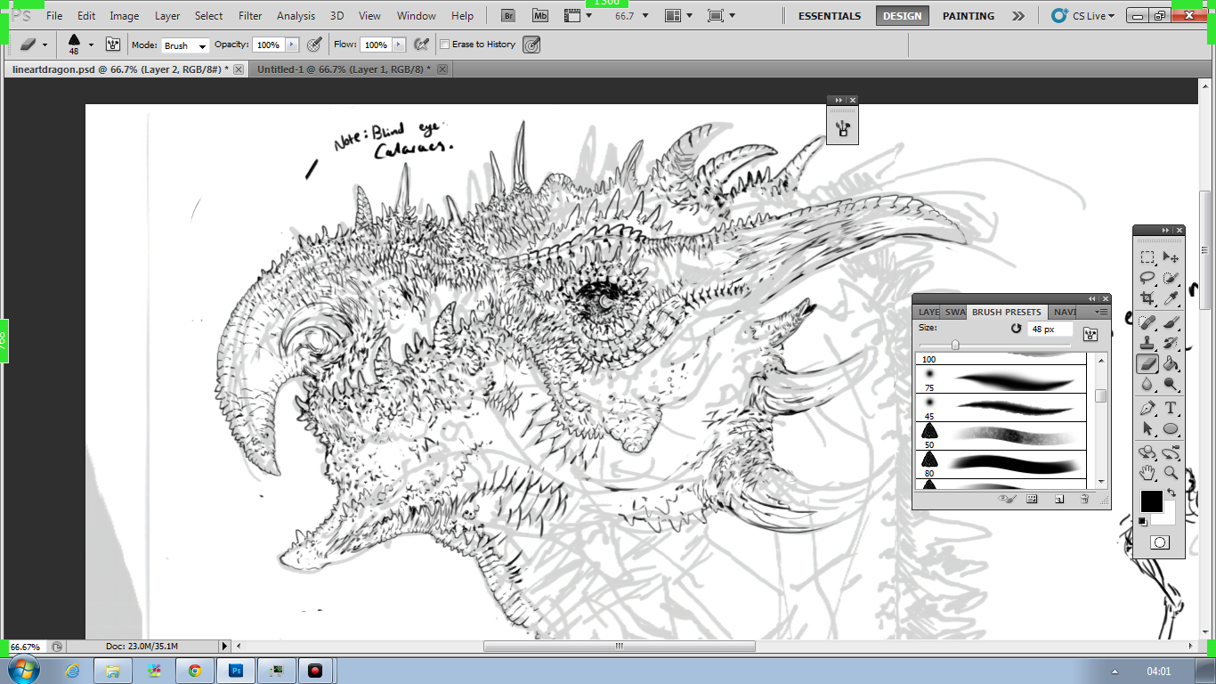Expand the Opacity slider arrow
Image resolution: width=1216 pixels, height=684 pixels.
290,45
